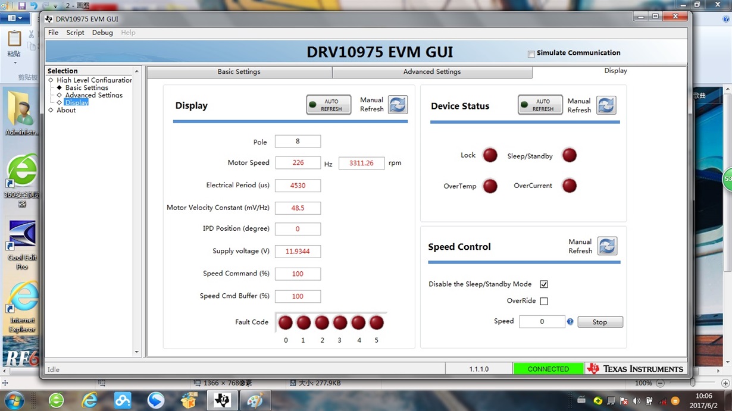Select About in the Selection tree
This screenshot has height=411, width=732.
[x=66, y=110]
